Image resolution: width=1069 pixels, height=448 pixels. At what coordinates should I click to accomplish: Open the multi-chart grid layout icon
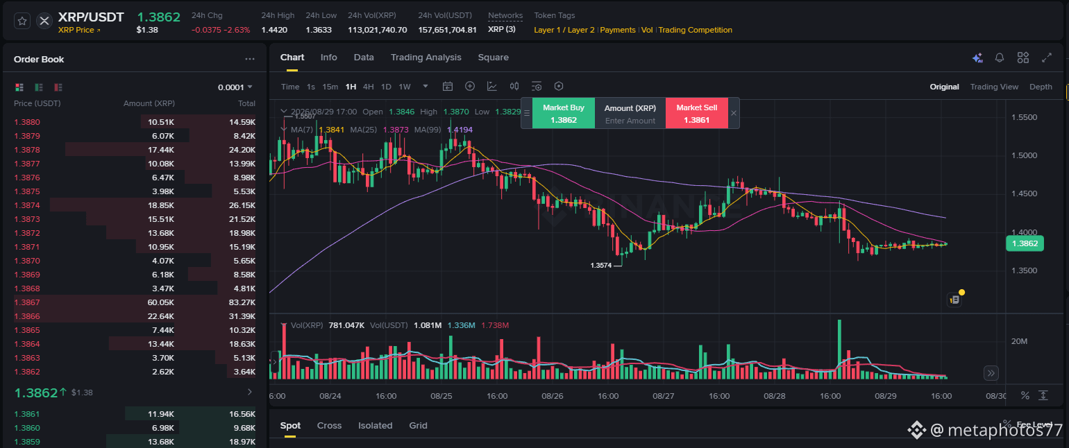(1023, 58)
